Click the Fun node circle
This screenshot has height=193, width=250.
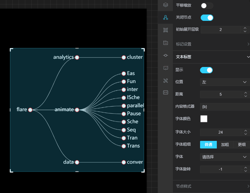(124, 81)
